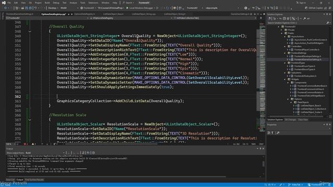Viewport: 333px width, 187px height.
Task: Select FrontendCommonButtonBase.h file
Action: click(312, 86)
